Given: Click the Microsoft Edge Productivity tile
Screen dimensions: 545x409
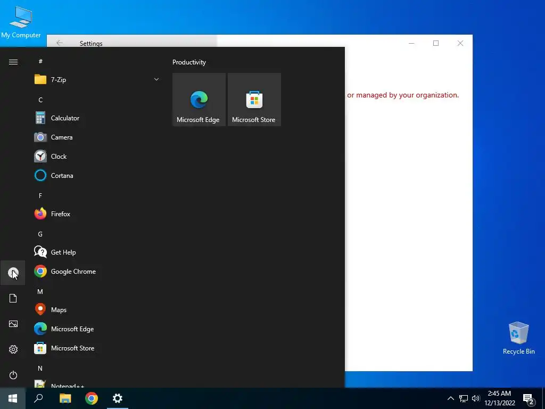Looking at the screenshot, I should 199,100.
